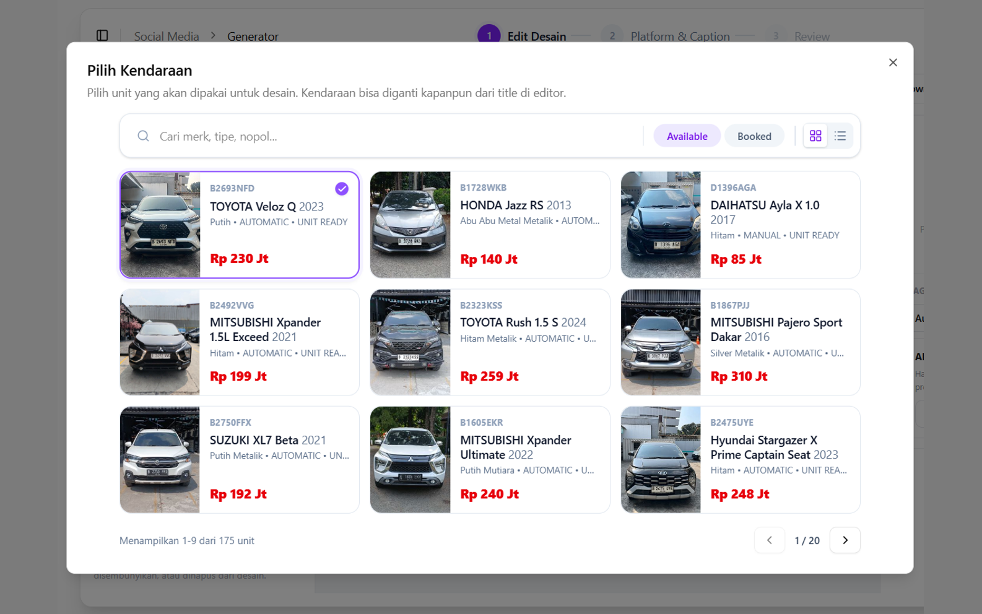Close the Pilih Kendaraan dialog
The image size is (982, 614).
pos(892,63)
